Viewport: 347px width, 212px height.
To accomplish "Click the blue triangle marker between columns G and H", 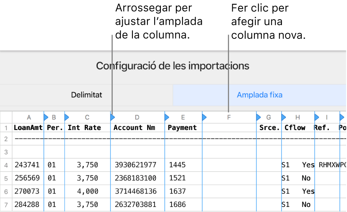I will tap(284, 117).
